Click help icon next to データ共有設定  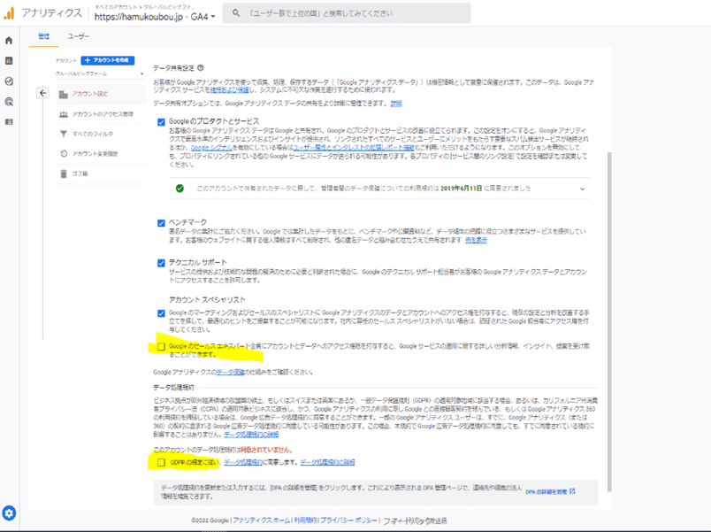(201, 67)
